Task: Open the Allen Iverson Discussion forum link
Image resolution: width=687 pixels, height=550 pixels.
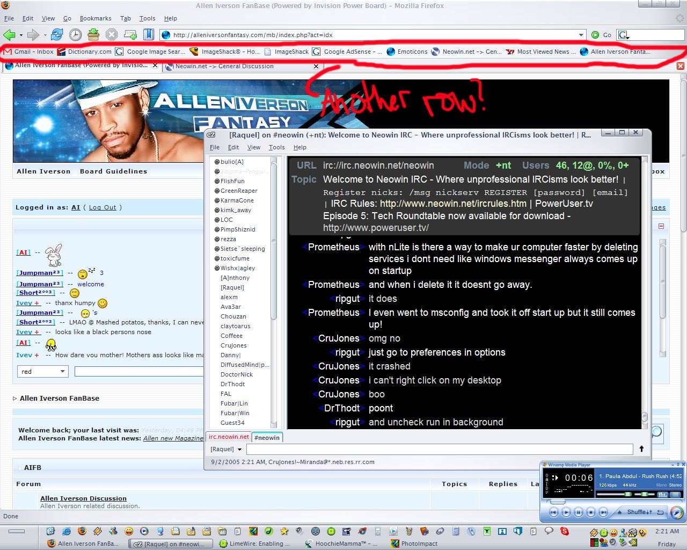Action: point(83,498)
